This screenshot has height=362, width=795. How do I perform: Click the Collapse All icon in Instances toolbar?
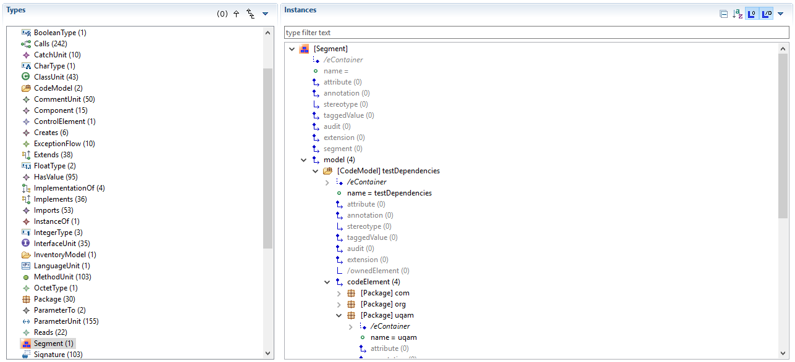[x=723, y=14]
